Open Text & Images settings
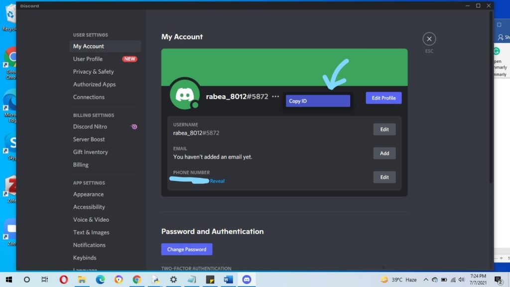Viewport: 510px width, 287px height. (x=105, y=232)
